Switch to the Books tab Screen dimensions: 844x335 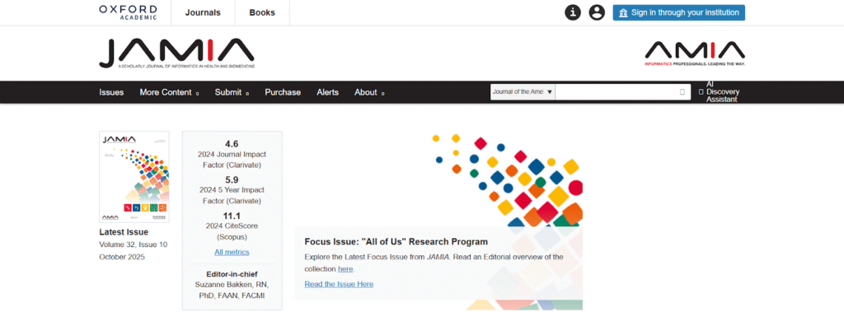[262, 12]
